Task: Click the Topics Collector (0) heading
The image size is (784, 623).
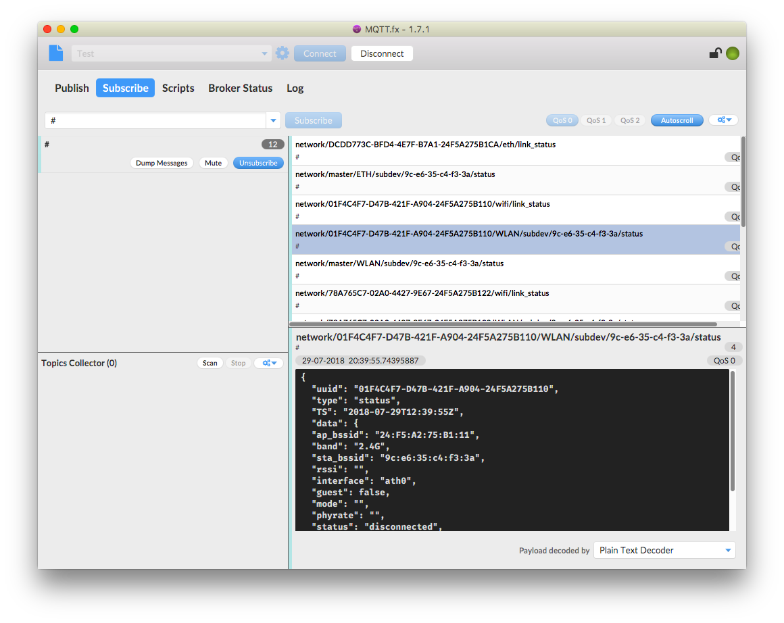Action: (79, 363)
